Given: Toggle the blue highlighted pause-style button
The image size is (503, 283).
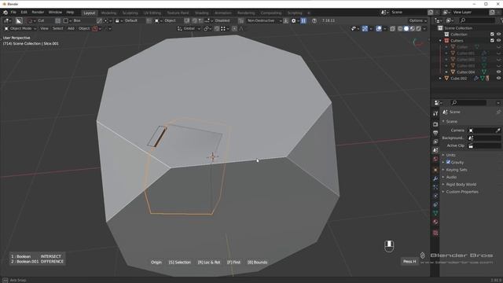Looking at the screenshot, I should click(303, 20).
